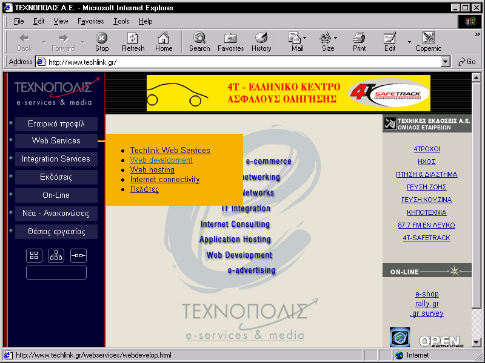Click the connector icon in sidebar
Viewport: 485px width, 363px height.
pyautogui.click(x=78, y=255)
